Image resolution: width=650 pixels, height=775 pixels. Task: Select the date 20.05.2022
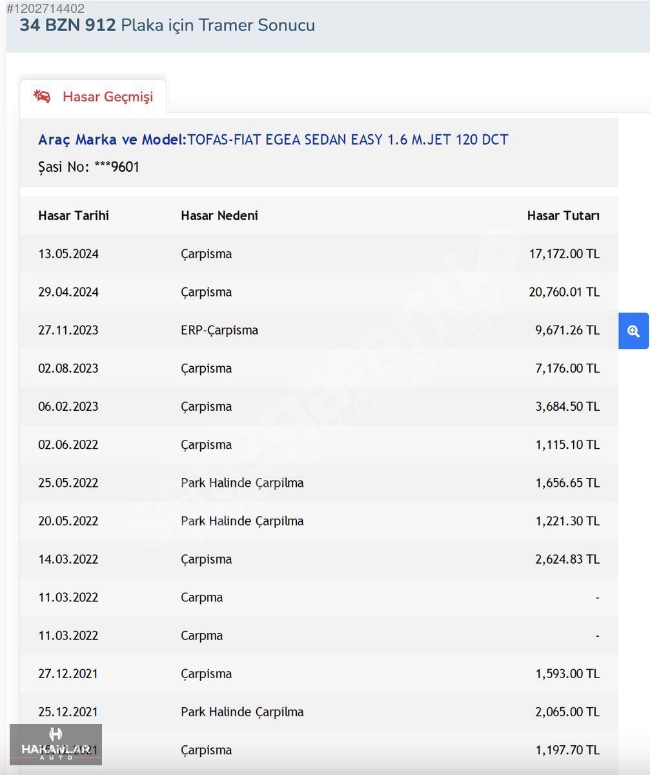pos(68,521)
